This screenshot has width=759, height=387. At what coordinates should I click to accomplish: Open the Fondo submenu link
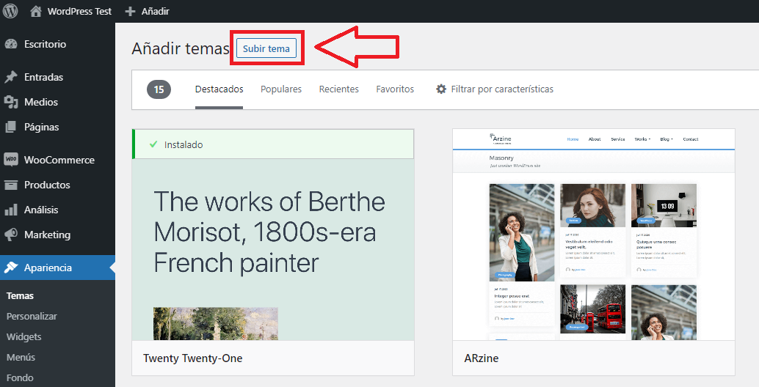pos(20,377)
